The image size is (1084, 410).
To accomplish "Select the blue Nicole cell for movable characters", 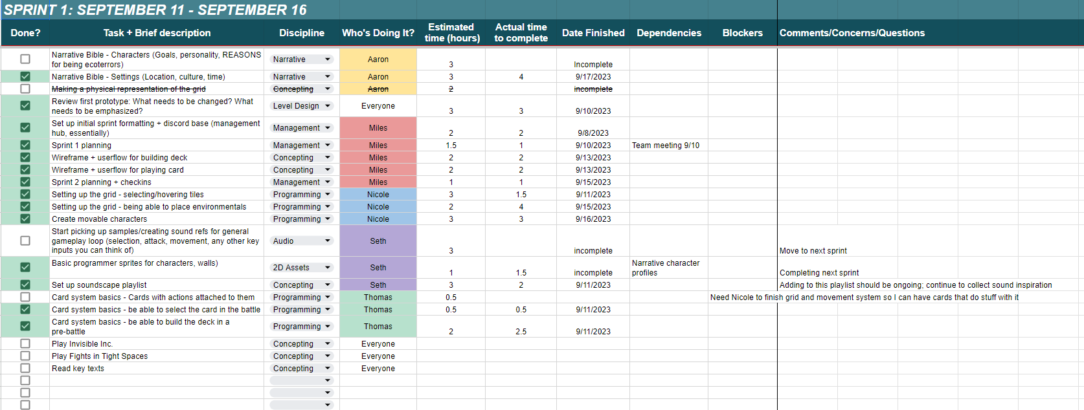I will (378, 219).
